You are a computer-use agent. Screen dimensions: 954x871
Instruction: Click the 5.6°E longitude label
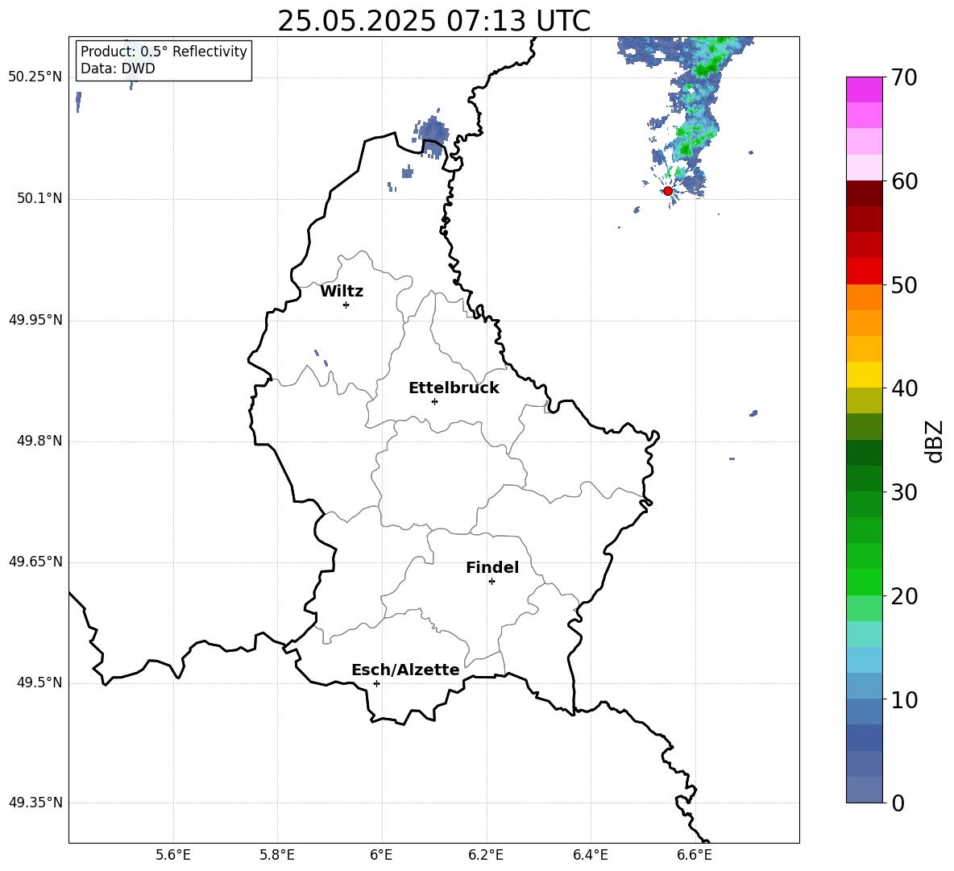point(173,855)
